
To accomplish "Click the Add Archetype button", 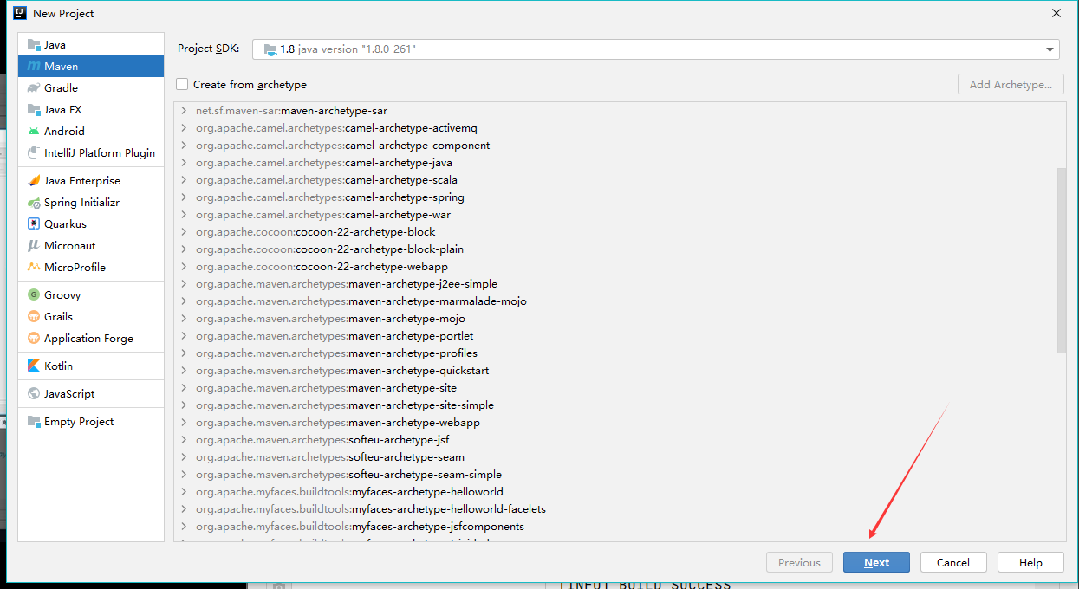I will [1011, 84].
